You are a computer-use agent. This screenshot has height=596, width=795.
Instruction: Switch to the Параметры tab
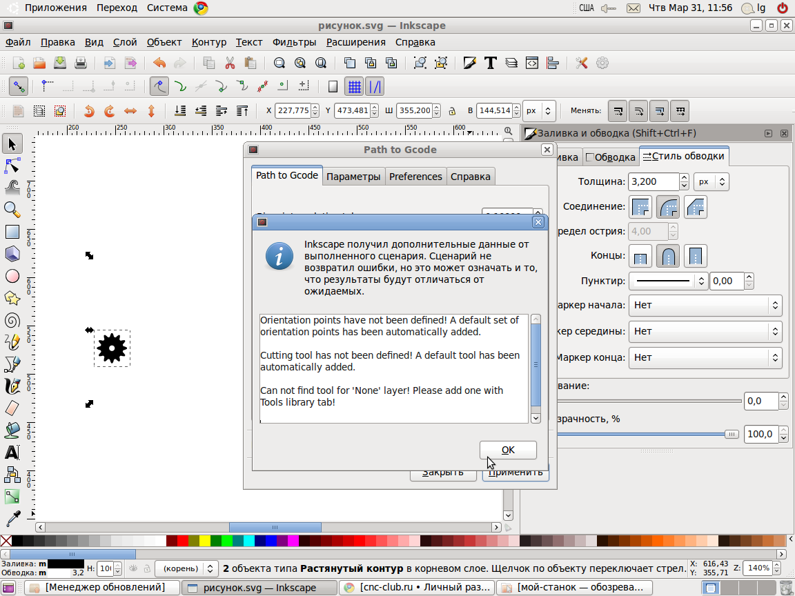pos(353,177)
